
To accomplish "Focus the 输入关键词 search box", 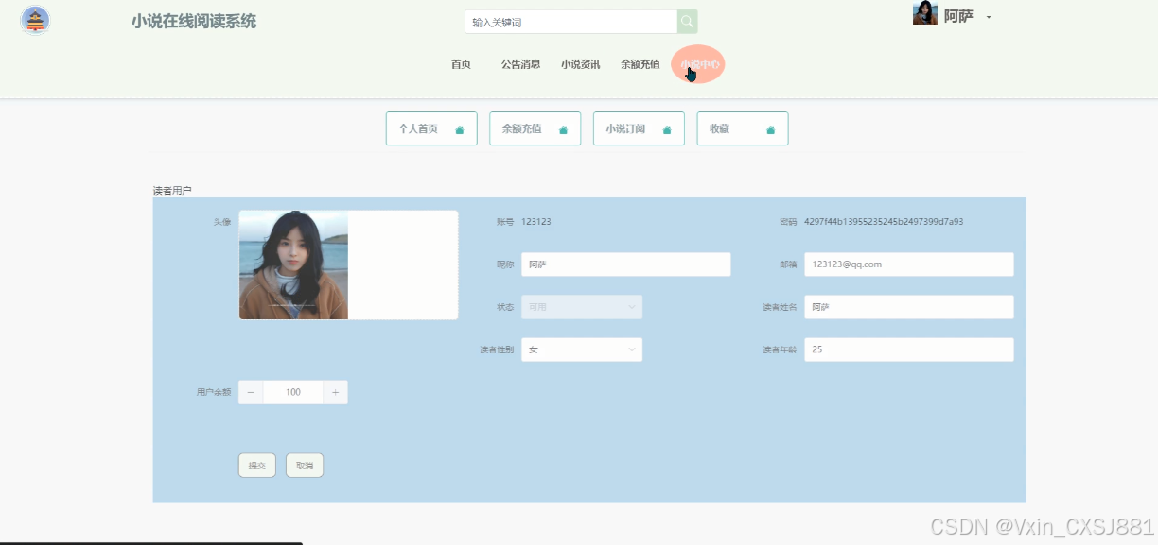I will coord(571,22).
